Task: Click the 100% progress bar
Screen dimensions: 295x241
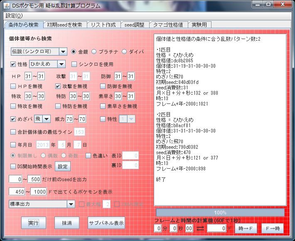Action: click(220, 213)
